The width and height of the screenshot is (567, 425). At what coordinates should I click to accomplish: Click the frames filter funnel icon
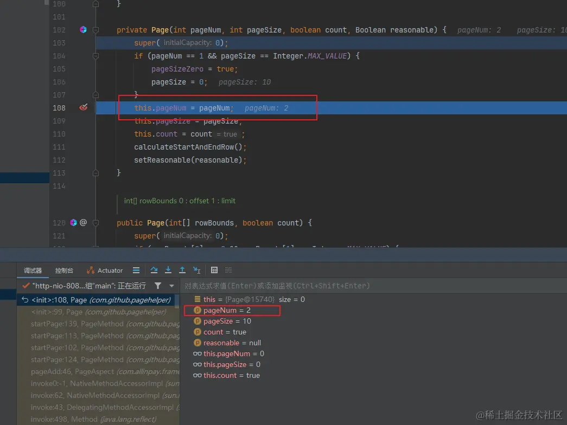[x=158, y=286]
